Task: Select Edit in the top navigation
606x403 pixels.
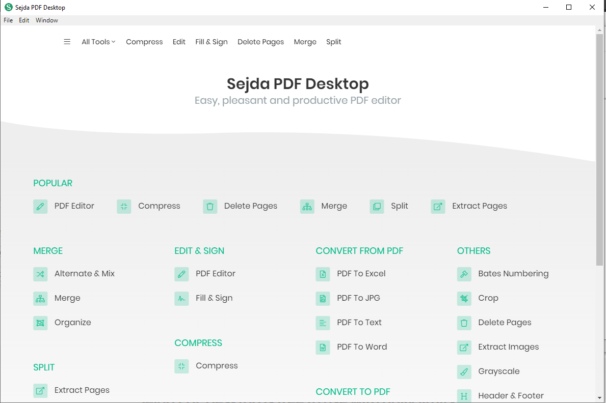Action: click(x=179, y=42)
